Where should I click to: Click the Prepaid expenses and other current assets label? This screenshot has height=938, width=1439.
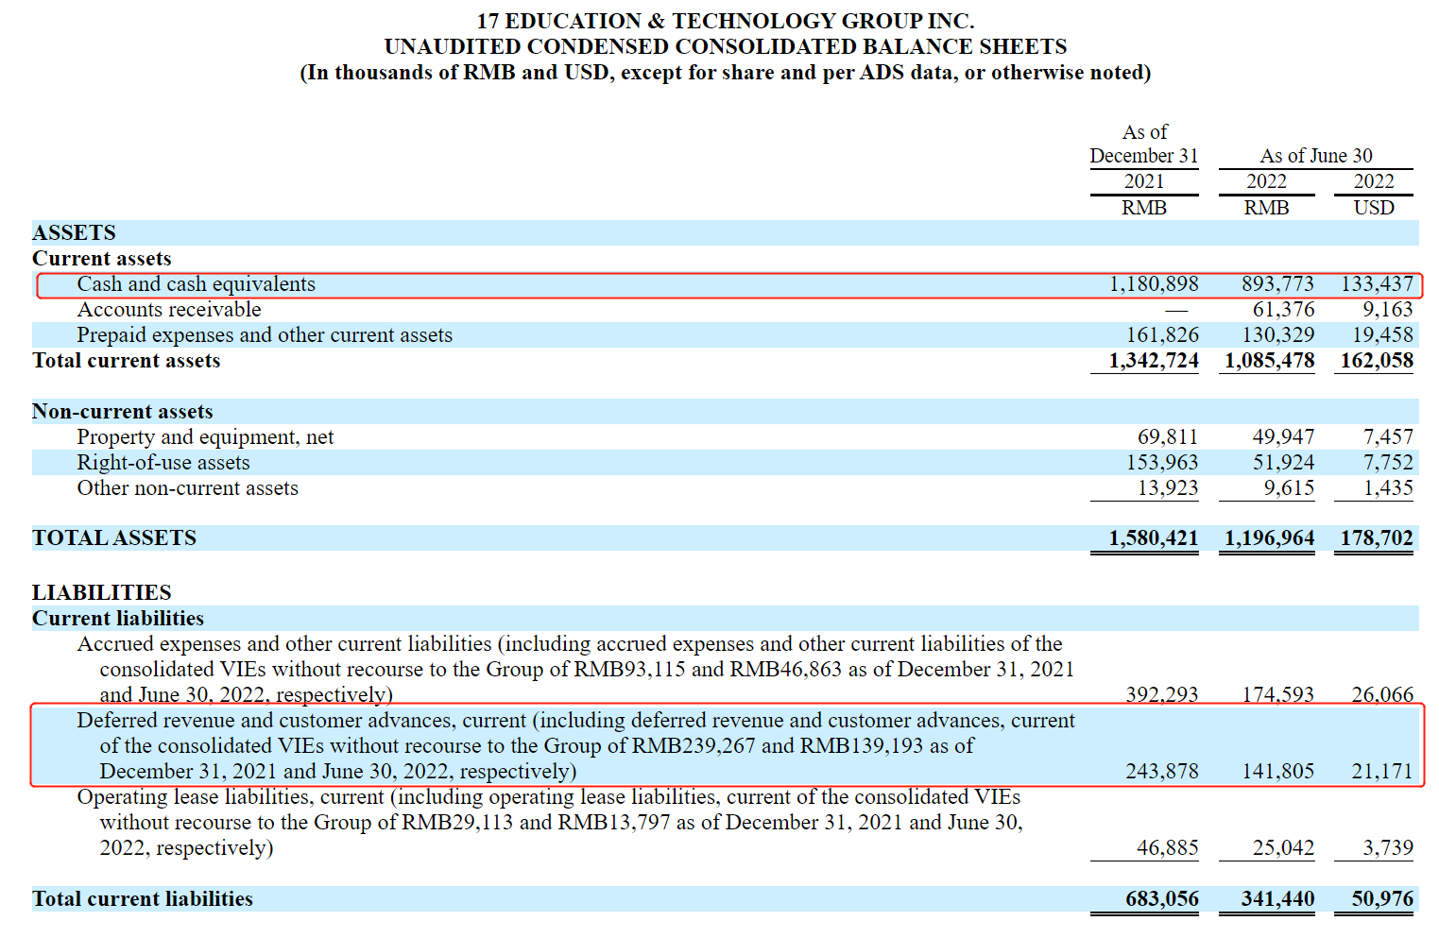265,335
